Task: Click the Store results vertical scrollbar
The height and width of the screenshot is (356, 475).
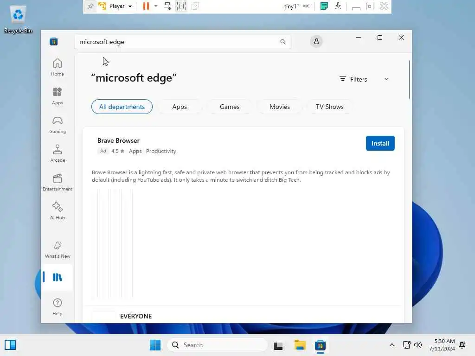Action: (409, 80)
